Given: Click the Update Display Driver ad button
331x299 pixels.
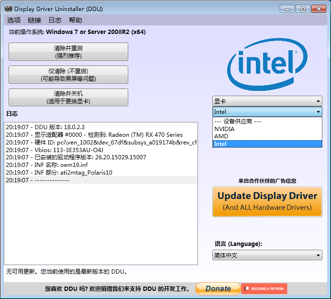Looking at the screenshot, I should (x=267, y=202).
